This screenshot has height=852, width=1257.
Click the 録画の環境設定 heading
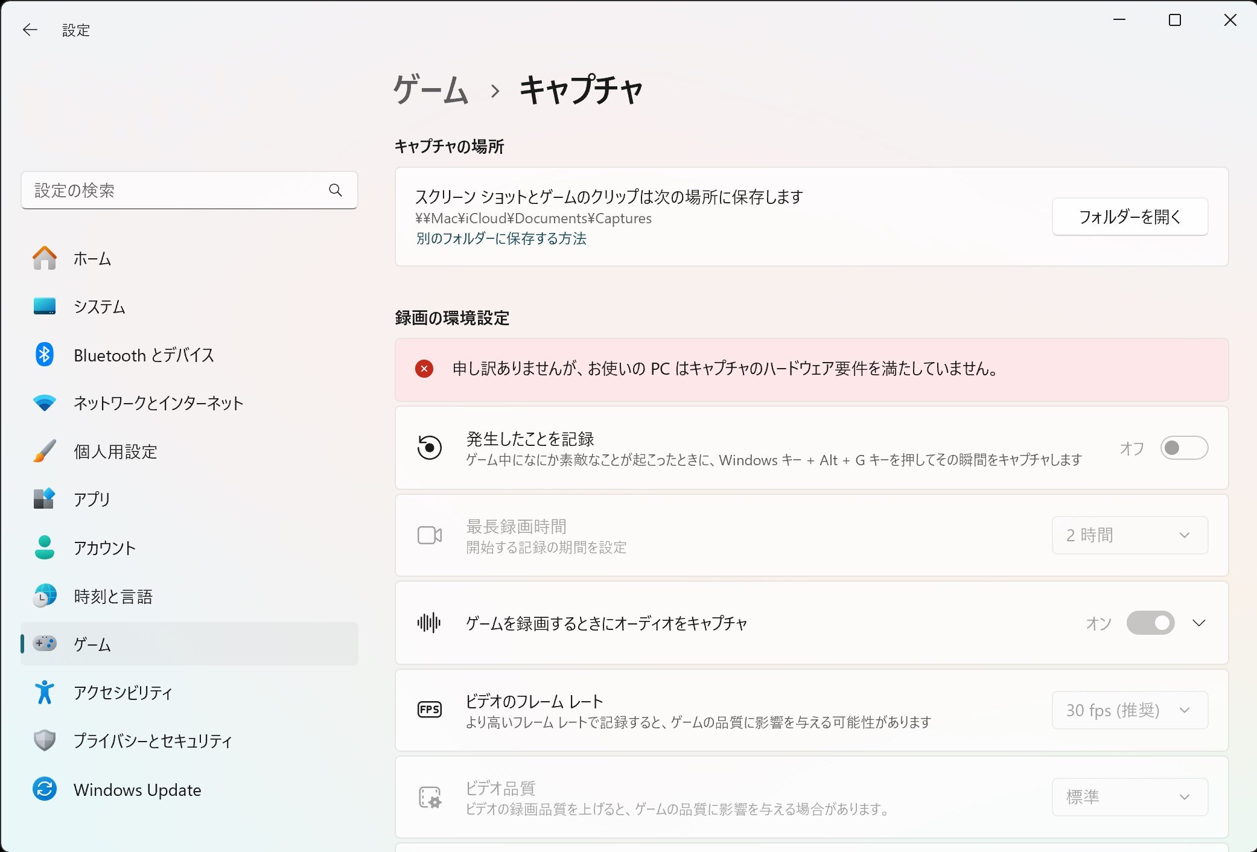[x=452, y=318]
